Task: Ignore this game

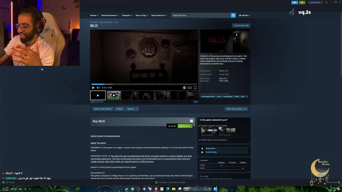Action: [131, 109]
